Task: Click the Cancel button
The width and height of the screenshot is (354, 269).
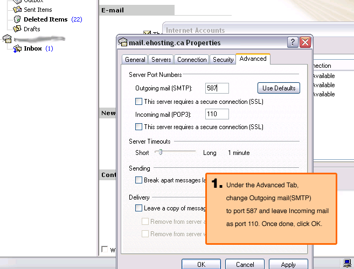Action: pos(245,264)
